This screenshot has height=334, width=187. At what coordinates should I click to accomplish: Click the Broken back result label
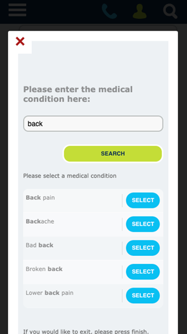(x=44, y=269)
